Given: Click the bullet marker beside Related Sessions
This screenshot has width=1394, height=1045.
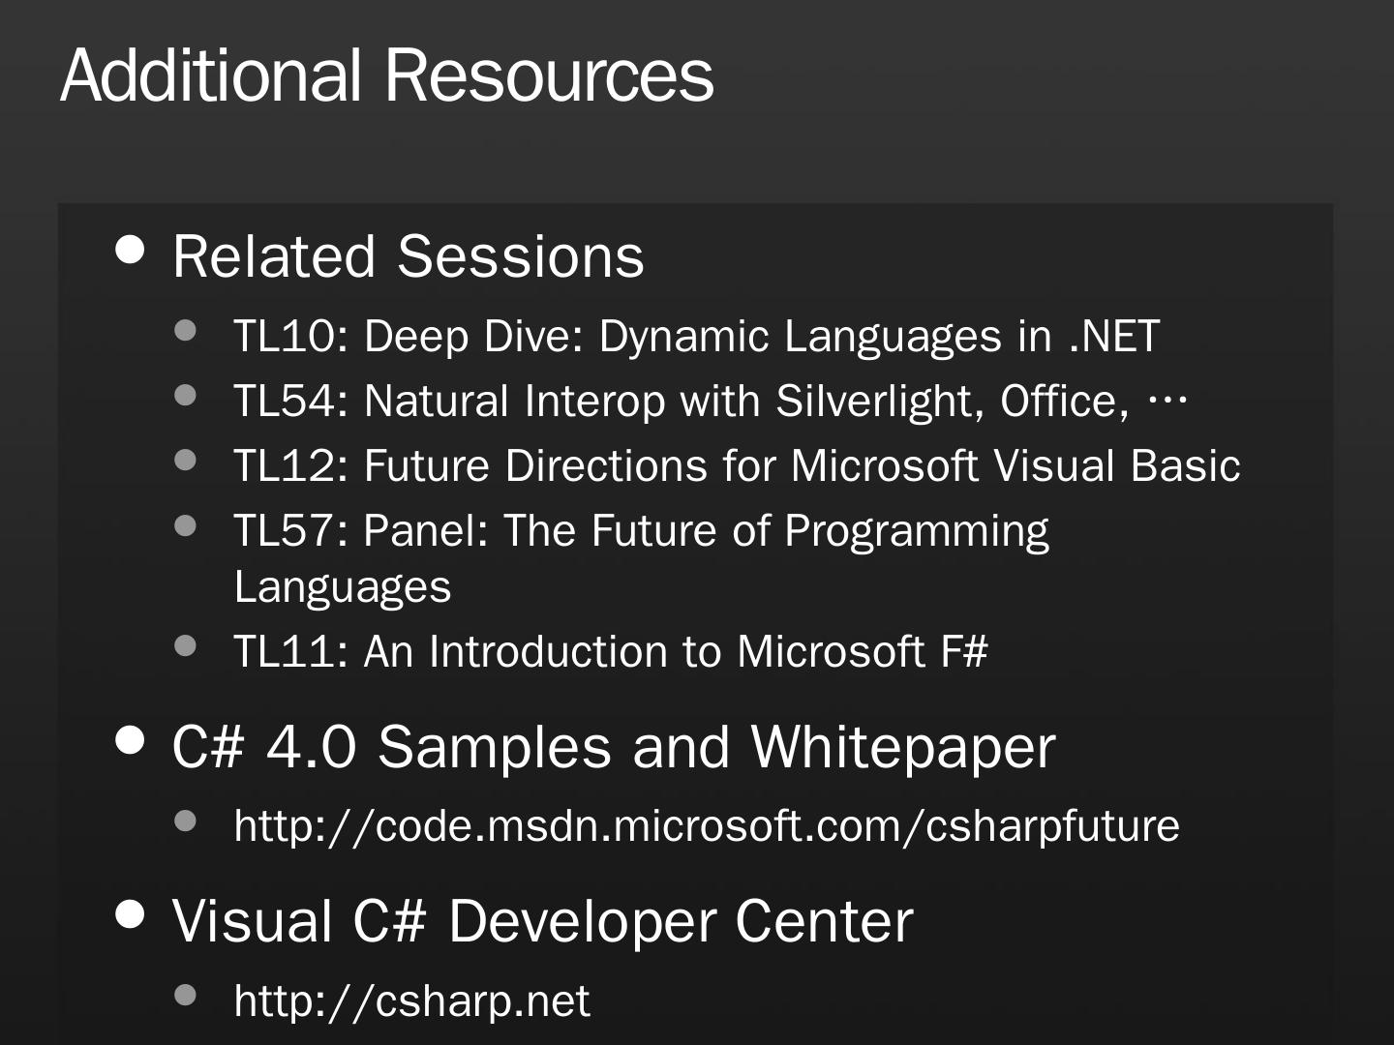Looking at the screenshot, I should (131, 251).
